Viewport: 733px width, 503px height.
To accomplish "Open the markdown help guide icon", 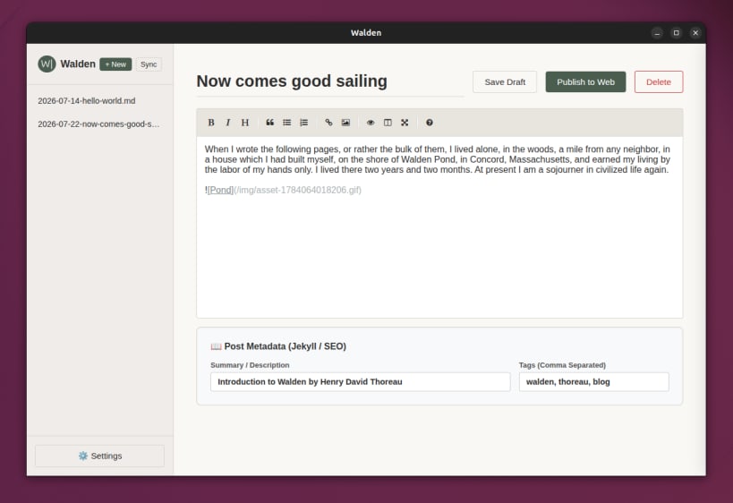I will point(429,123).
